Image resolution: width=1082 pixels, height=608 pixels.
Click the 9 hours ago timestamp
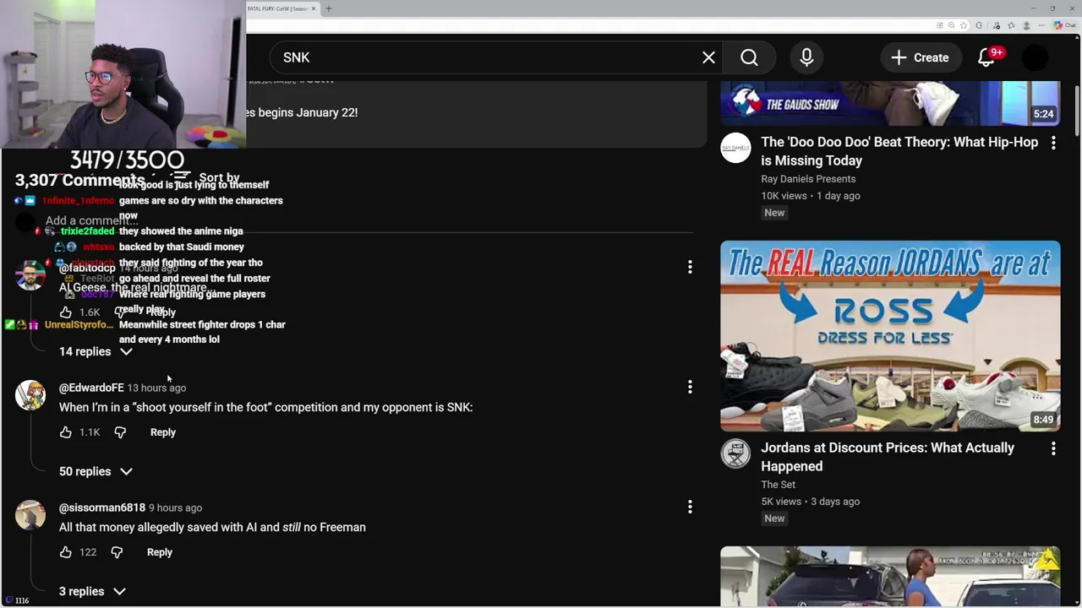pyautogui.click(x=176, y=508)
